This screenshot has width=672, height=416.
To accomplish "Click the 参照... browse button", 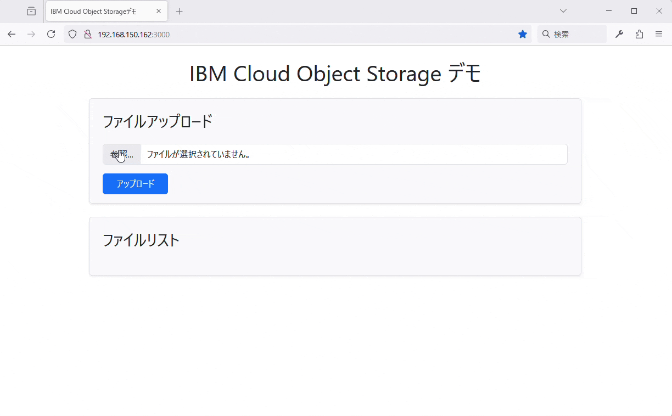I will [x=121, y=154].
